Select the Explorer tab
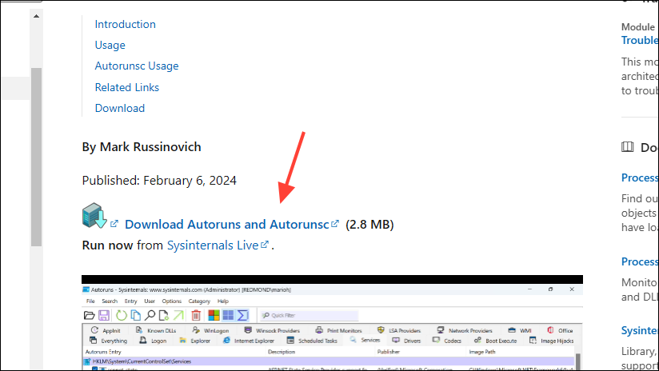This screenshot has height=371, width=659. tap(194, 341)
